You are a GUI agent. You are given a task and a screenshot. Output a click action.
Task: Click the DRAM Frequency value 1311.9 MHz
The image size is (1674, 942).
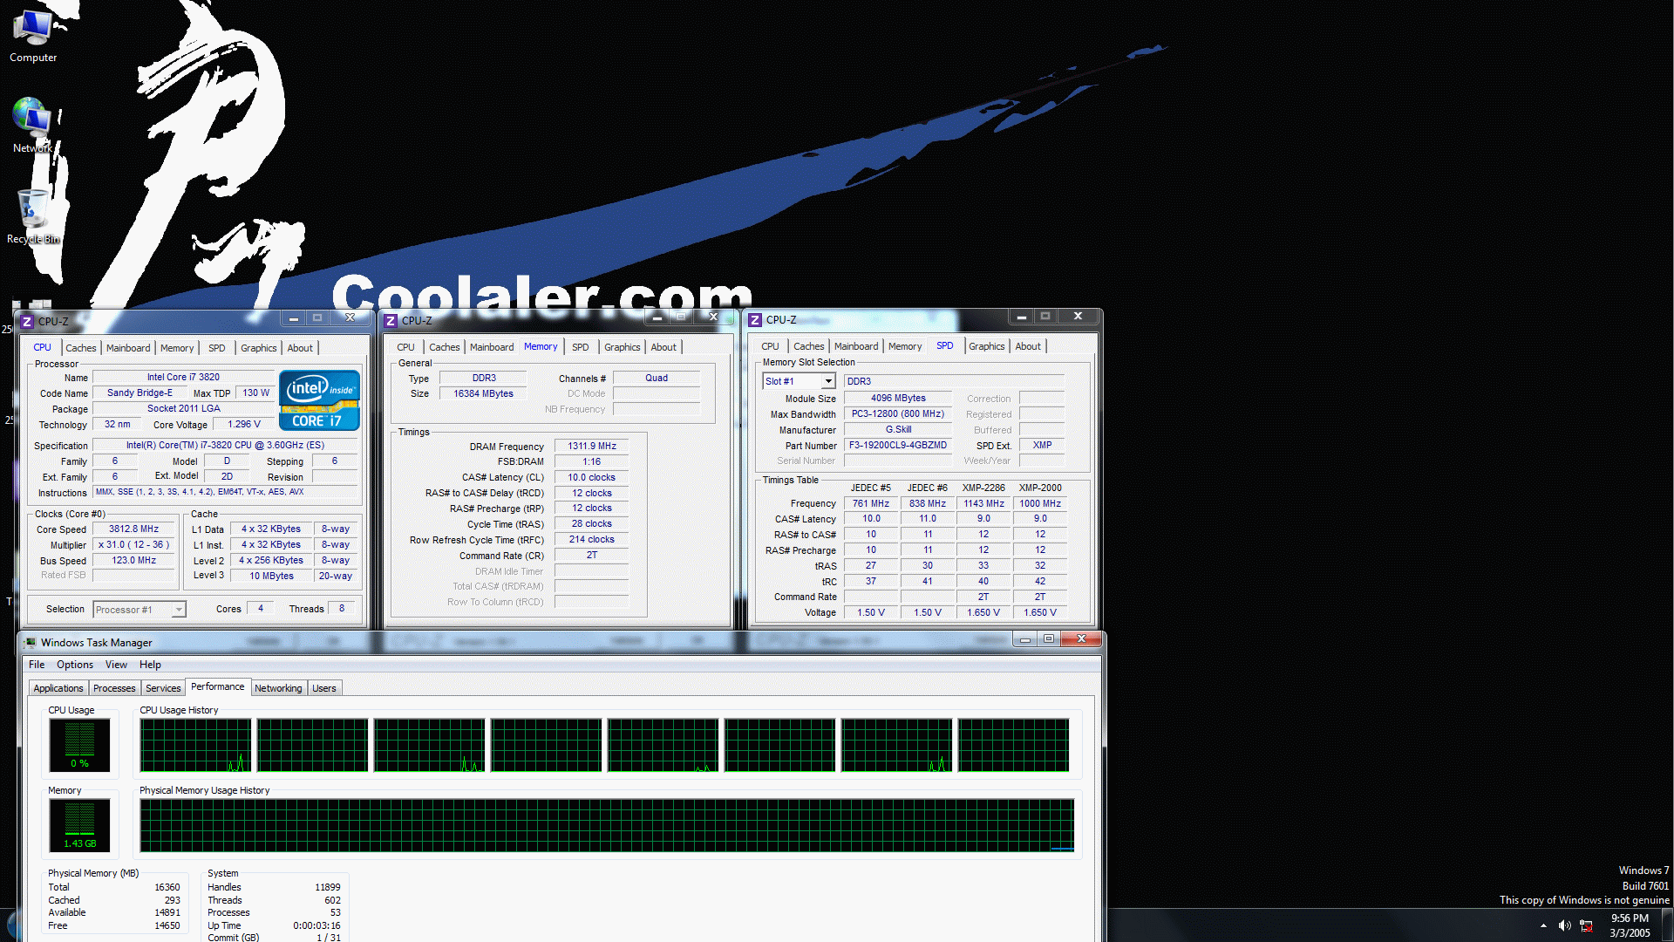pos(592,447)
